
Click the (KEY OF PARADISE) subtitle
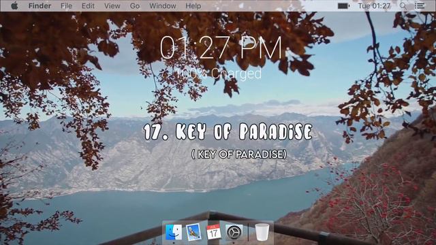pos(239,154)
